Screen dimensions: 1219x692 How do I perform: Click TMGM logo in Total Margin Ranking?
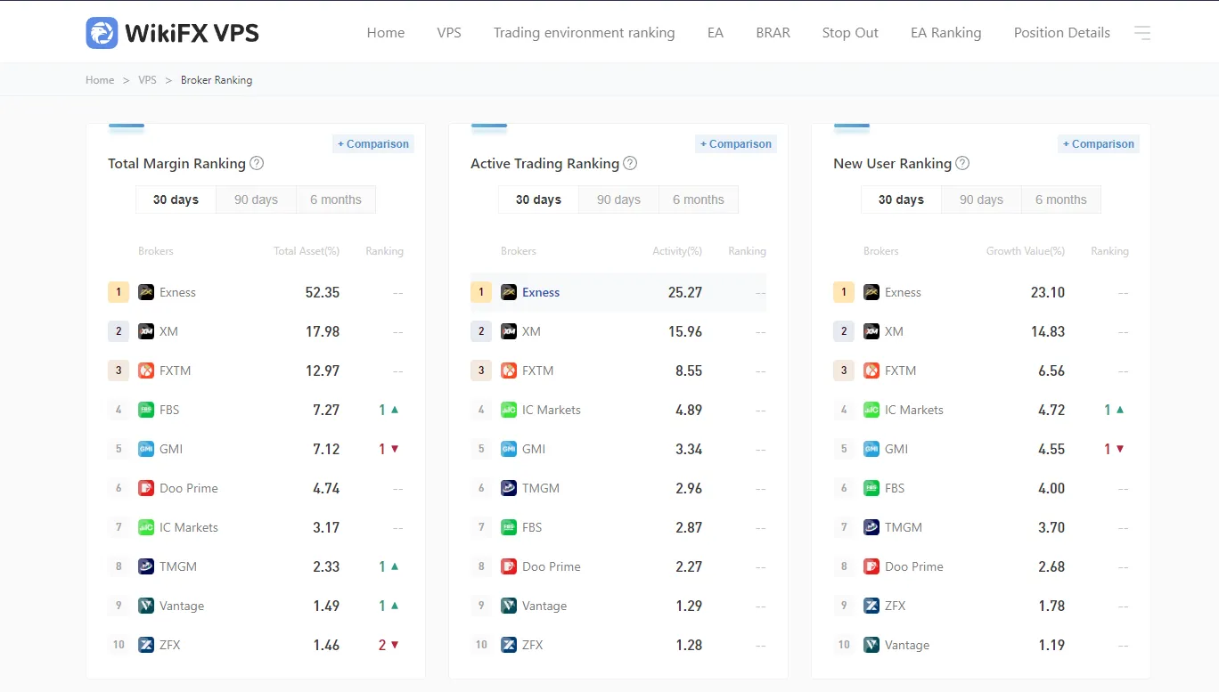pyautogui.click(x=146, y=566)
